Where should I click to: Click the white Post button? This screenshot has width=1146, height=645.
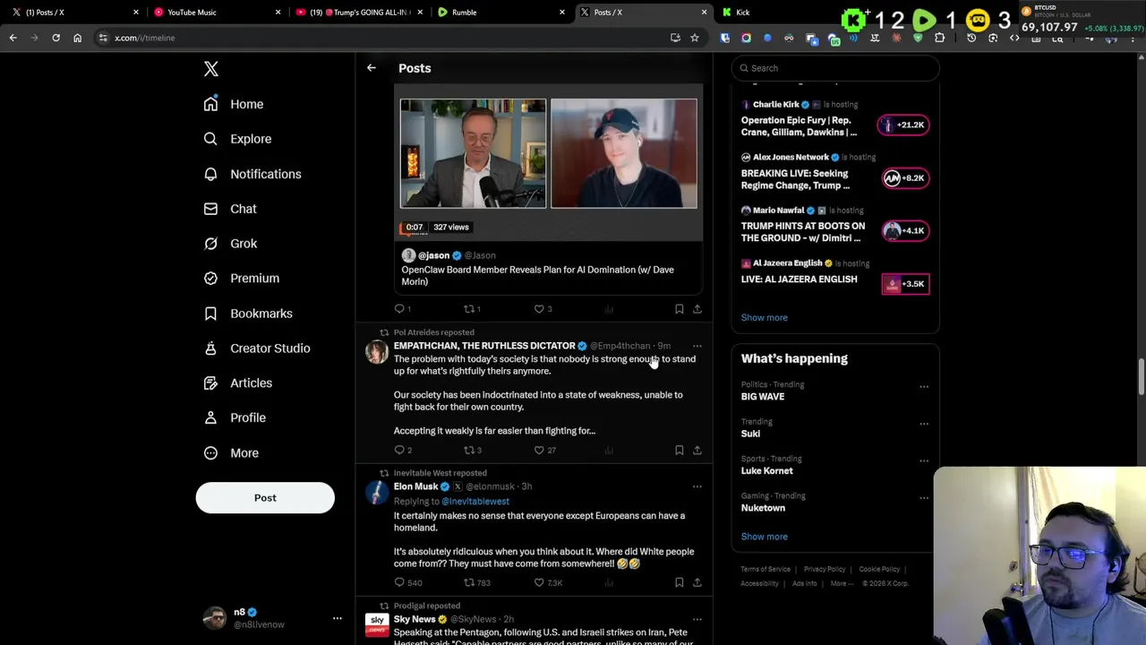point(265,498)
